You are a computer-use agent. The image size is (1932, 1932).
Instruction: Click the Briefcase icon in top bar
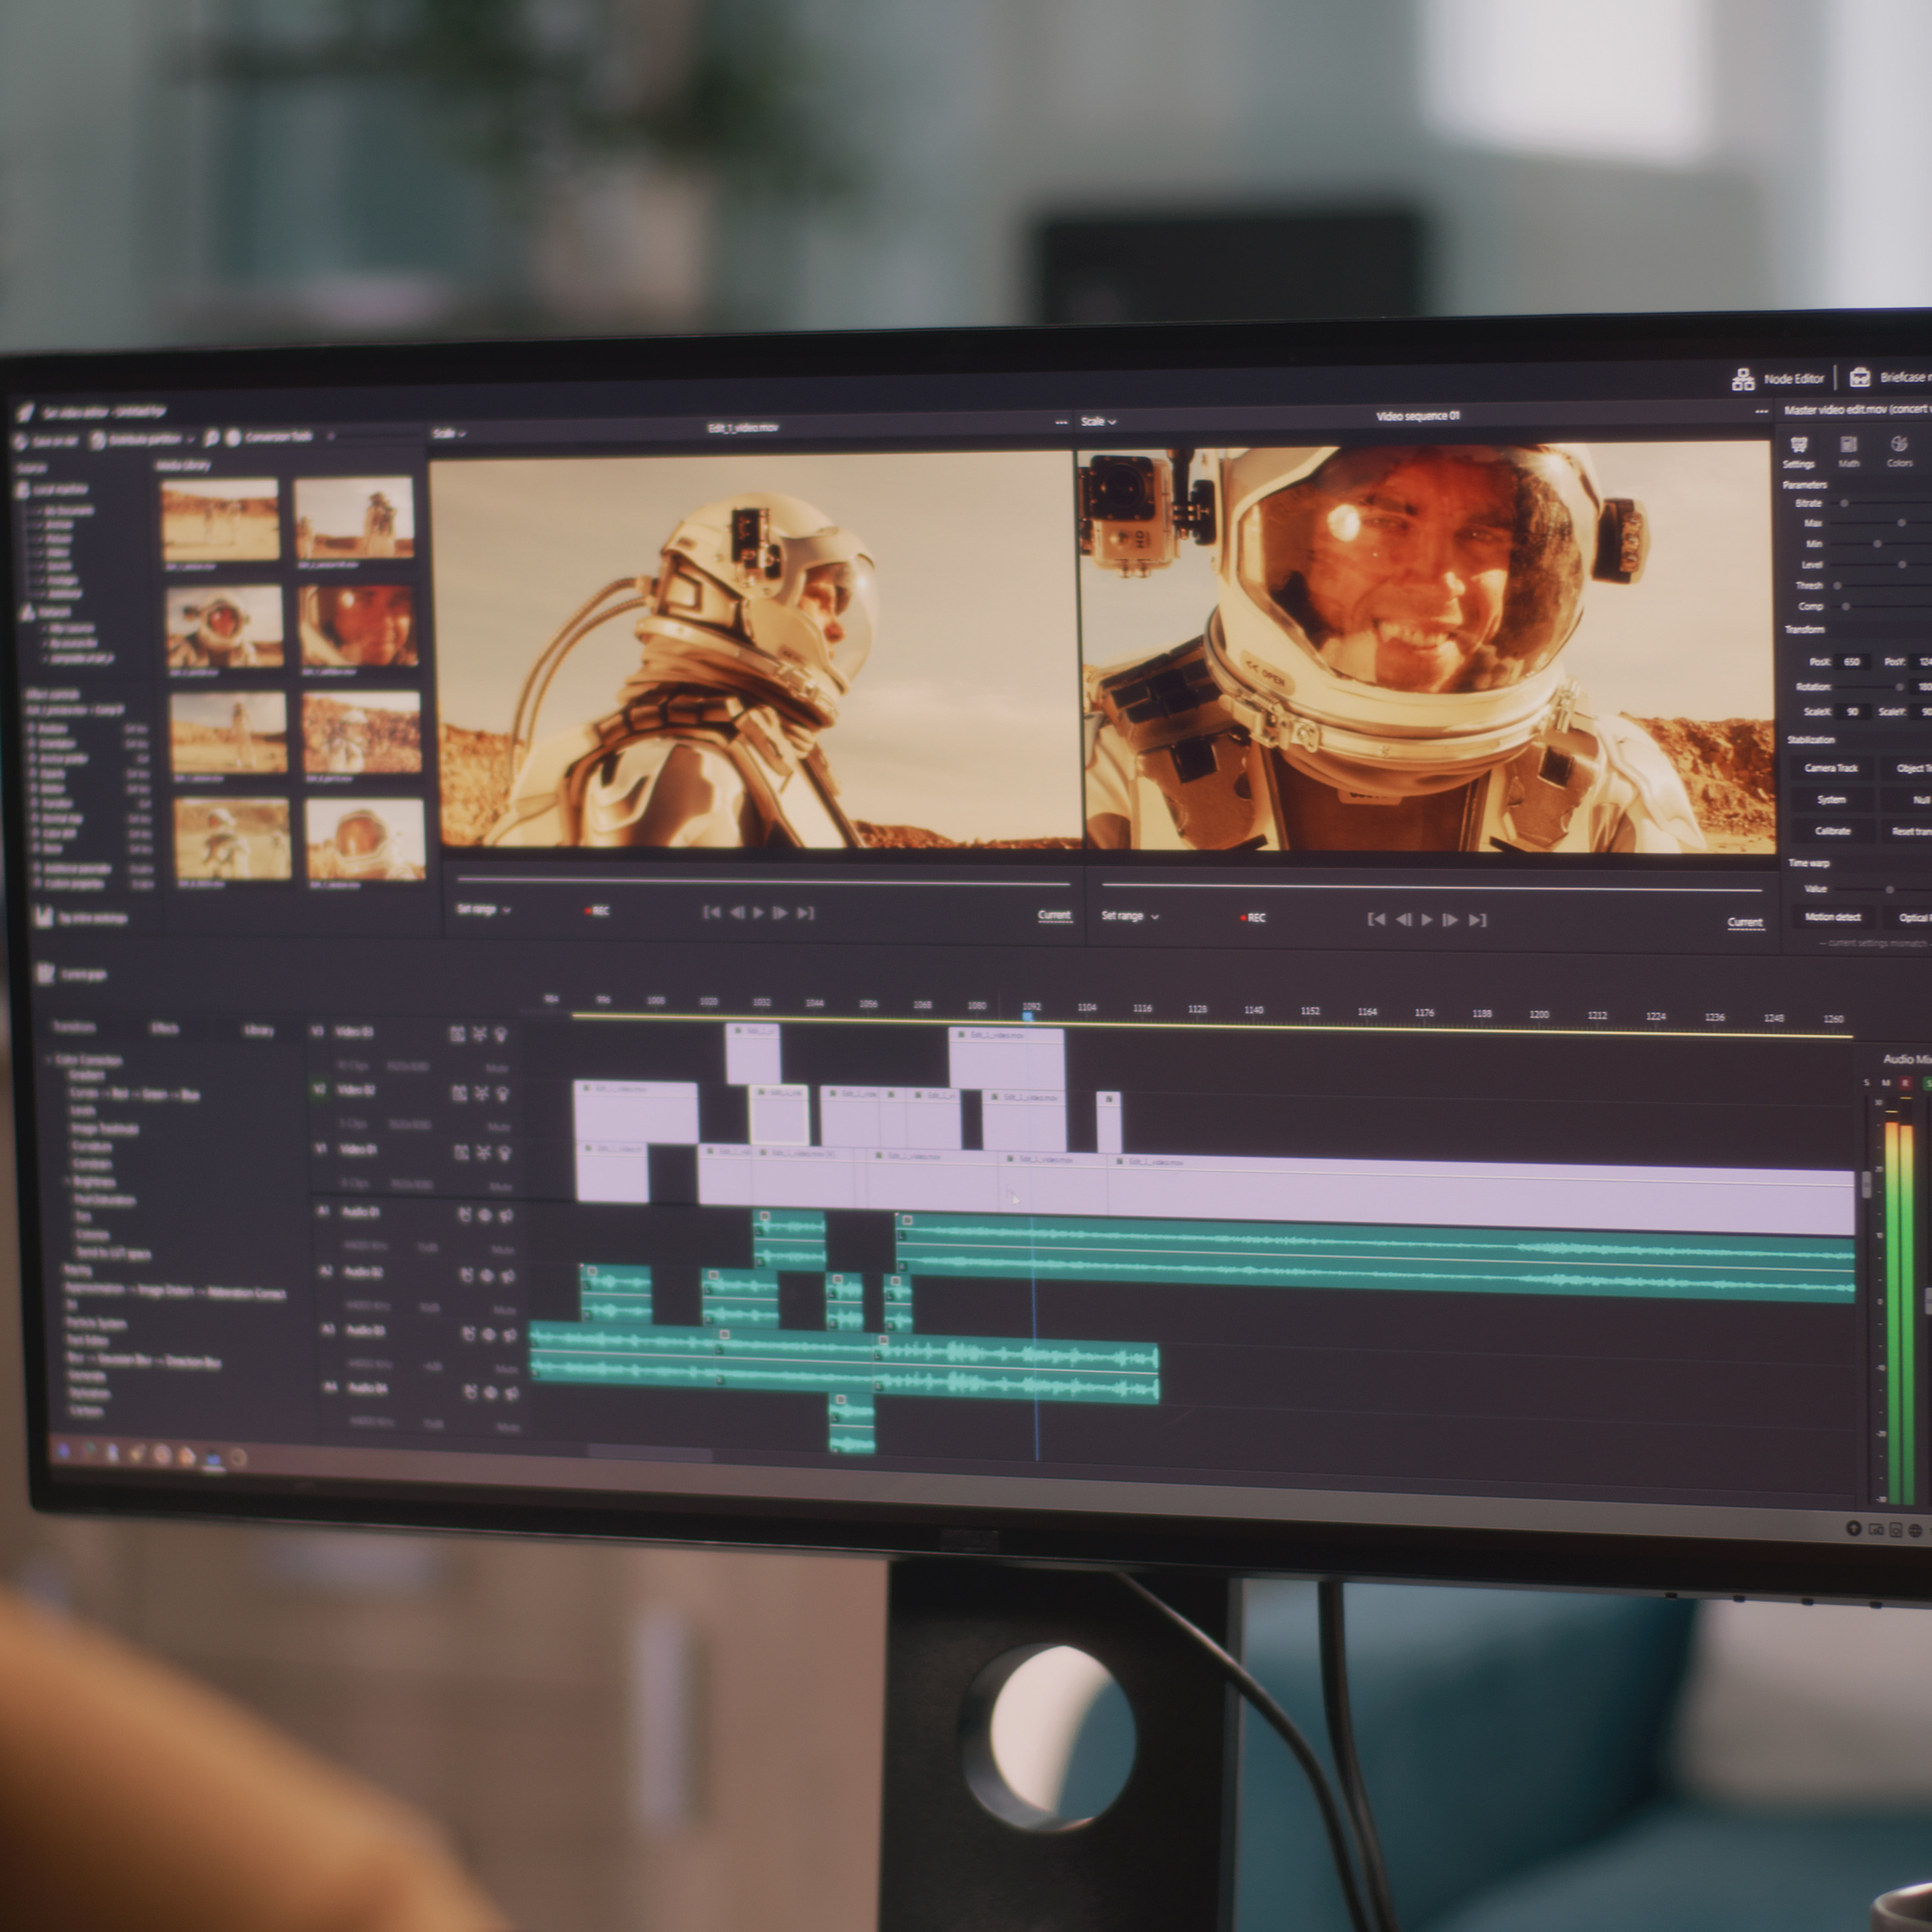pos(1860,377)
